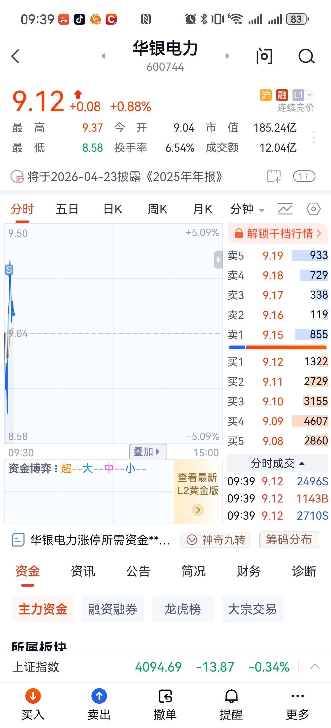331x728 pixels.
Task: Open 查看最新L2黄金版 promotion
Action: point(198,492)
